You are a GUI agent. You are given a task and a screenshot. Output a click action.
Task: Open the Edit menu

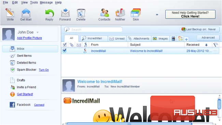(x=15, y=2)
